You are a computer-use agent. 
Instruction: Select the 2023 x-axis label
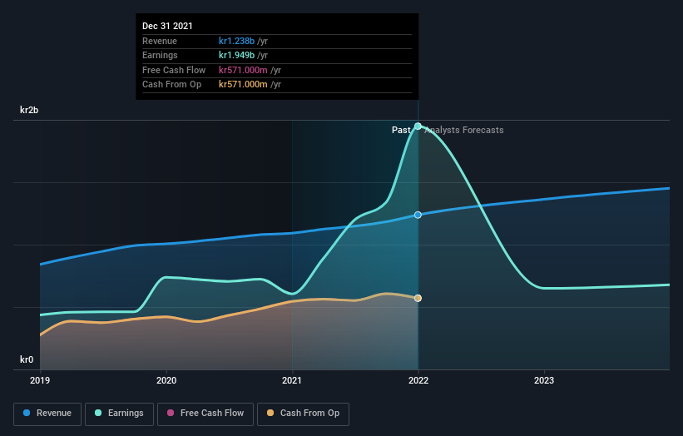tap(544, 380)
